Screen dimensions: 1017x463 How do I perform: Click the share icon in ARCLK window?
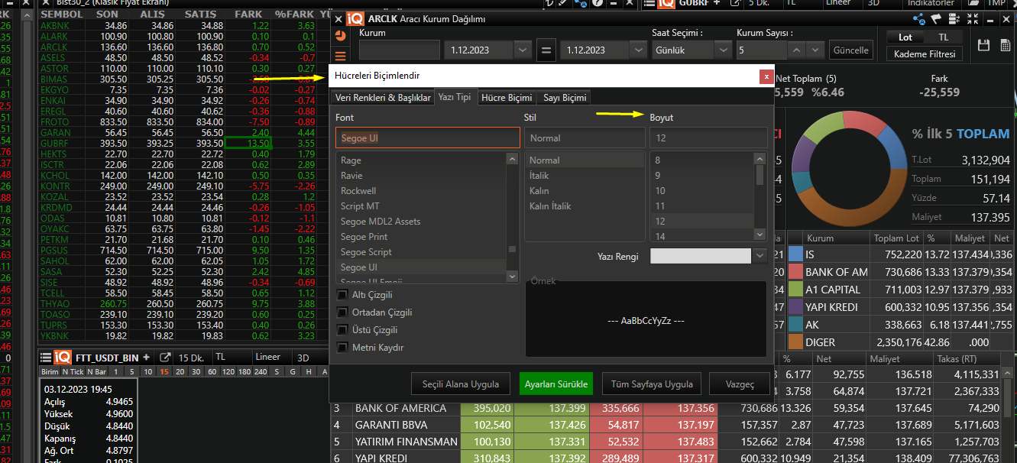click(x=918, y=19)
